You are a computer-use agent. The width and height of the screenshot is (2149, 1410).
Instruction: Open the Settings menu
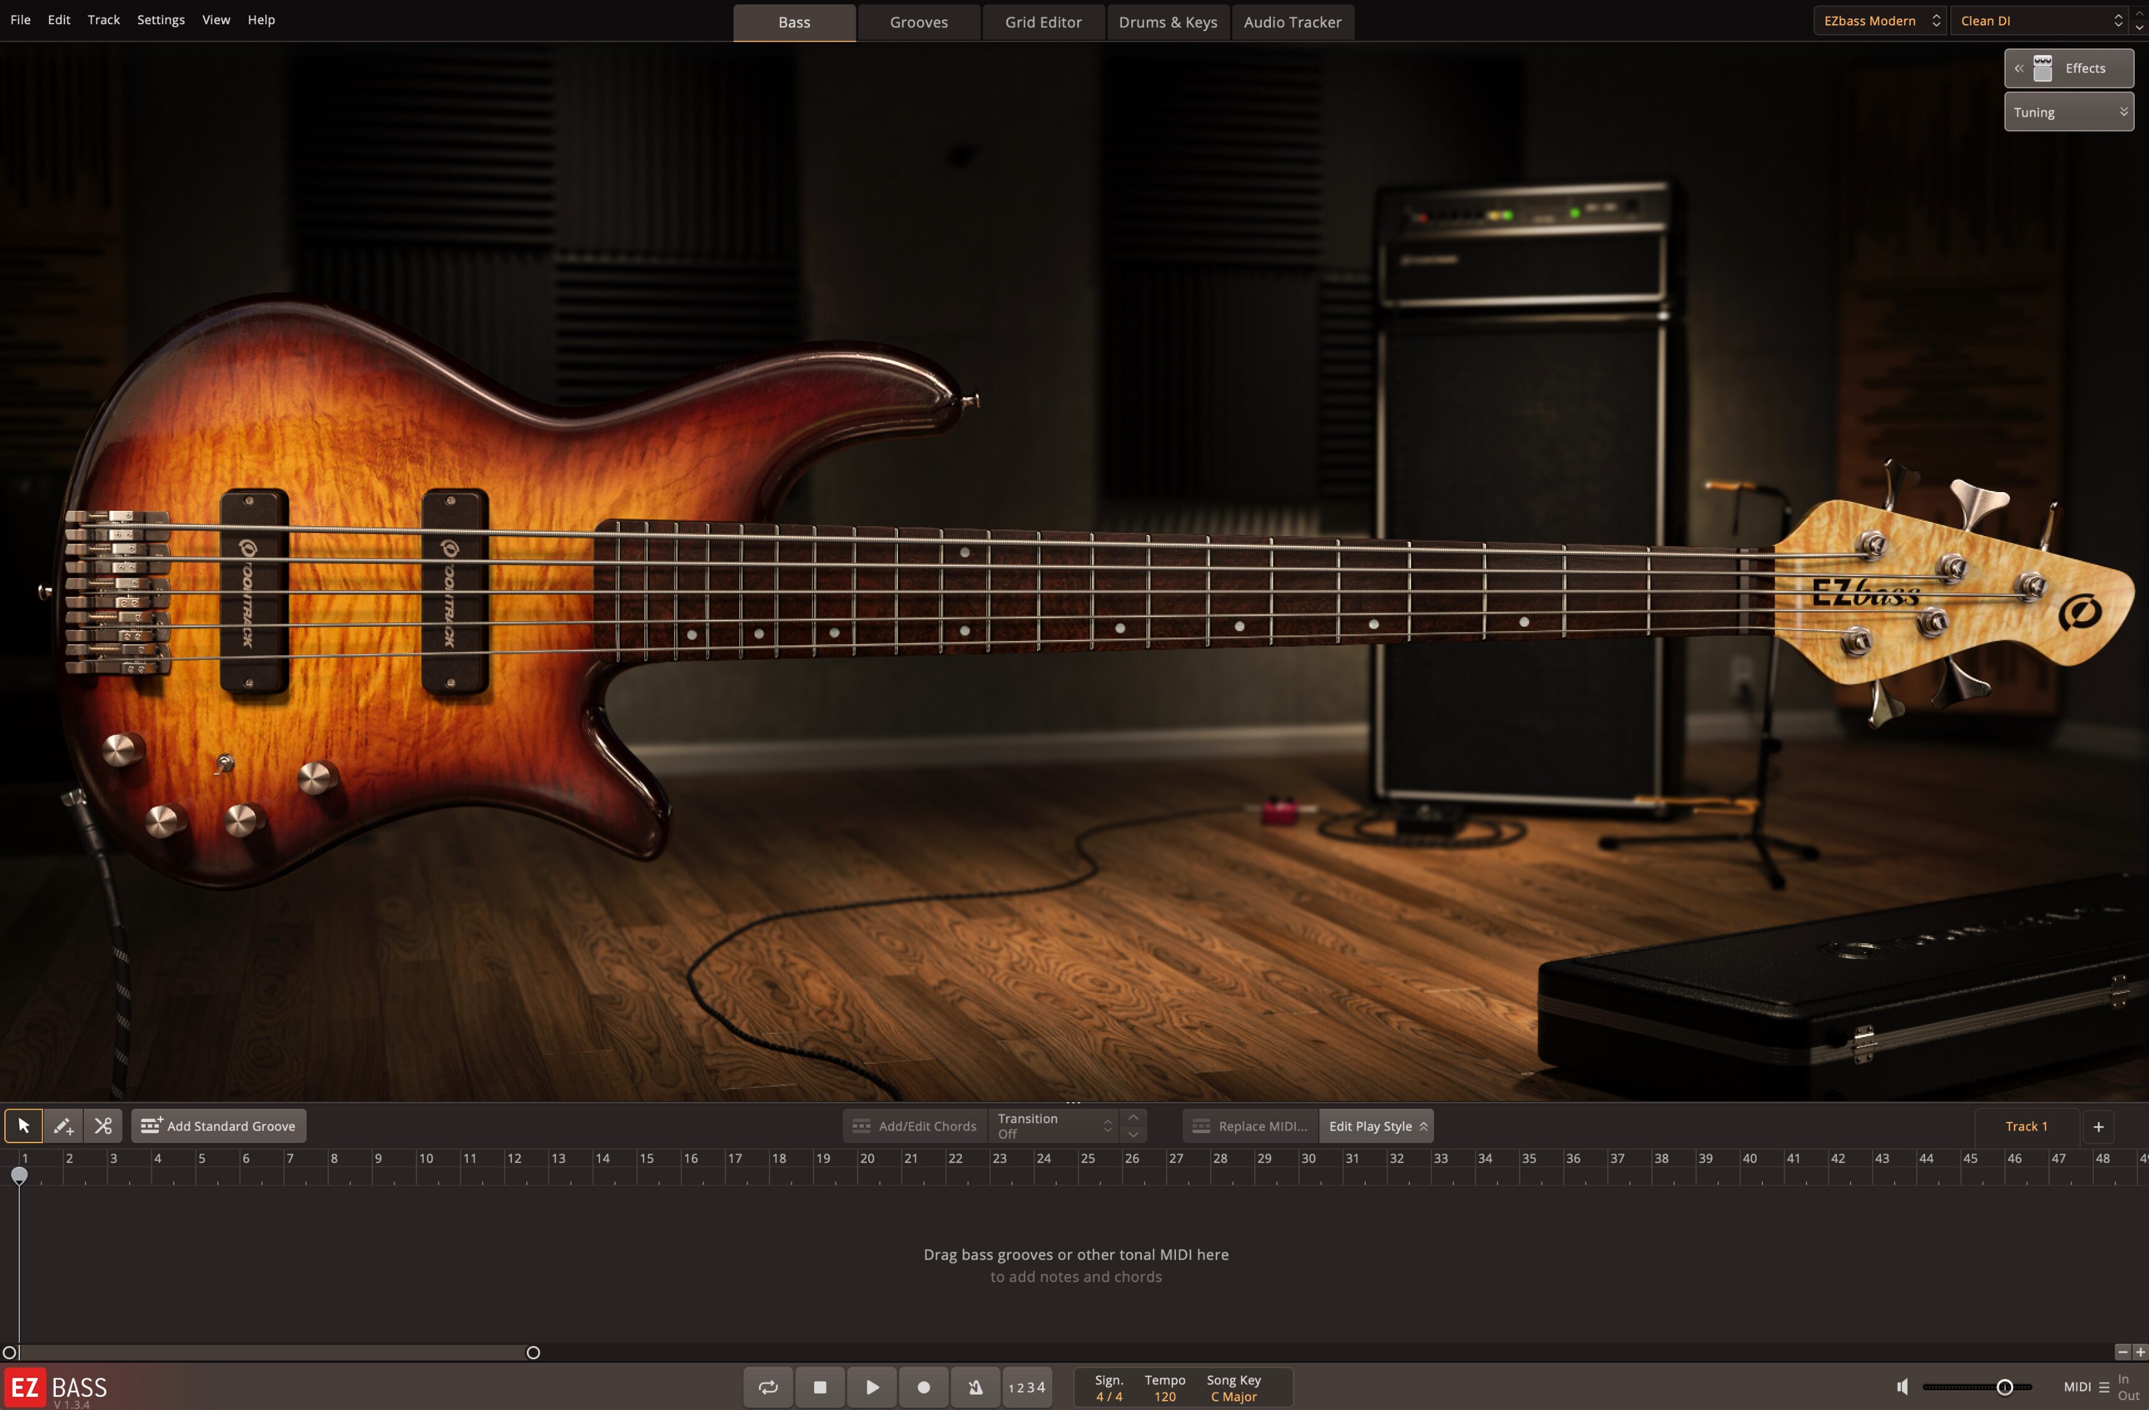[161, 20]
